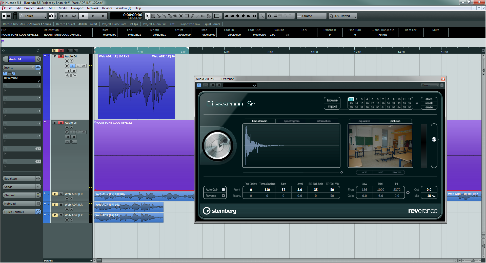486x263 pixels.
Task: Select the Line tool
Action: coord(198,16)
